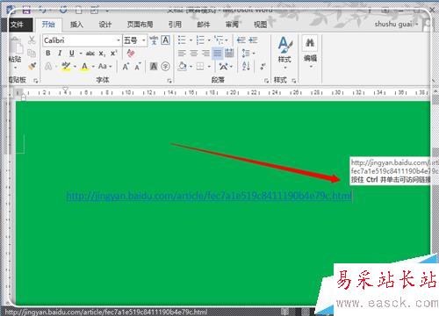The image size is (439, 316).
Task: Click the Clear Formatting eraser icon
Action: pos(131,54)
